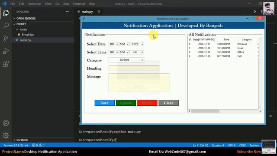Screen dimensions: 277x156
Task: Open the DD day dropdown
Action: click(x=113, y=44)
